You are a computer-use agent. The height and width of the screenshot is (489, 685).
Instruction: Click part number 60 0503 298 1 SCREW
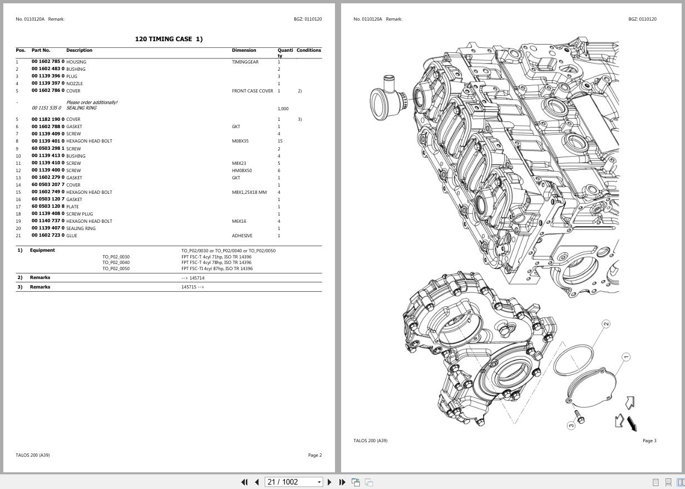click(x=48, y=149)
